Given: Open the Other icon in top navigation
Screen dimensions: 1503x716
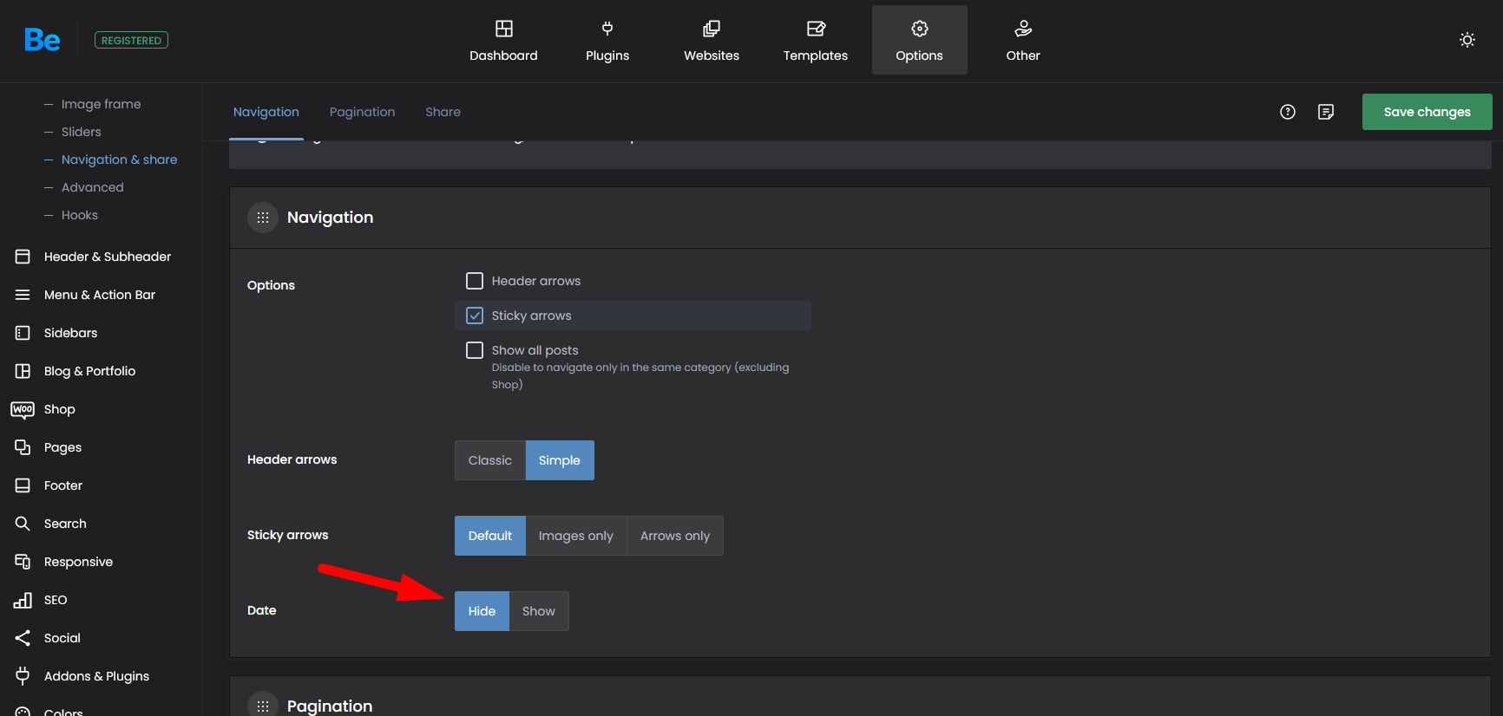Looking at the screenshot, I should point(1023,29).
